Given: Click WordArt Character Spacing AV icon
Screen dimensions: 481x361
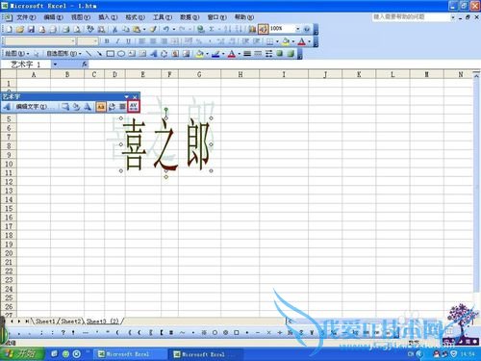Looking at the screenshot, I should (x=133, y=107).
